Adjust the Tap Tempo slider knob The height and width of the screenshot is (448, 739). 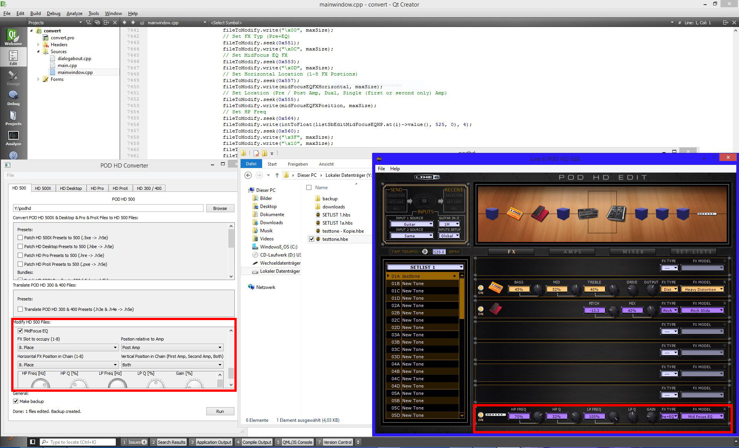coord(425,252)
